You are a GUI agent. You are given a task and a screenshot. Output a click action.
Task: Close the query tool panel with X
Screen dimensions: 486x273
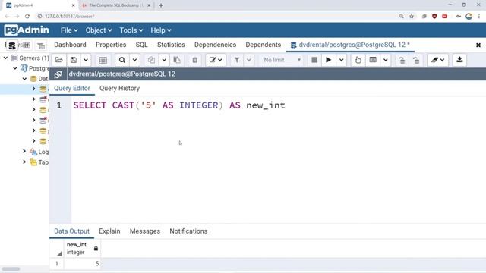click(x=478, y=45)
